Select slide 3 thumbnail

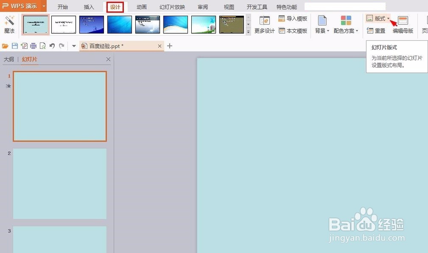(x=60, y=240)
